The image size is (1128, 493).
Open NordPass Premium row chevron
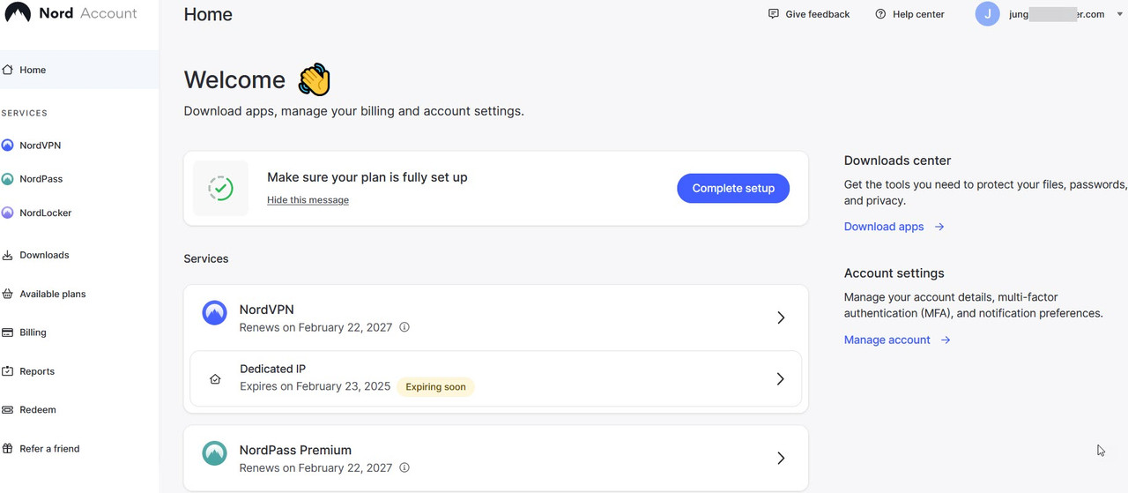point(781,459)
